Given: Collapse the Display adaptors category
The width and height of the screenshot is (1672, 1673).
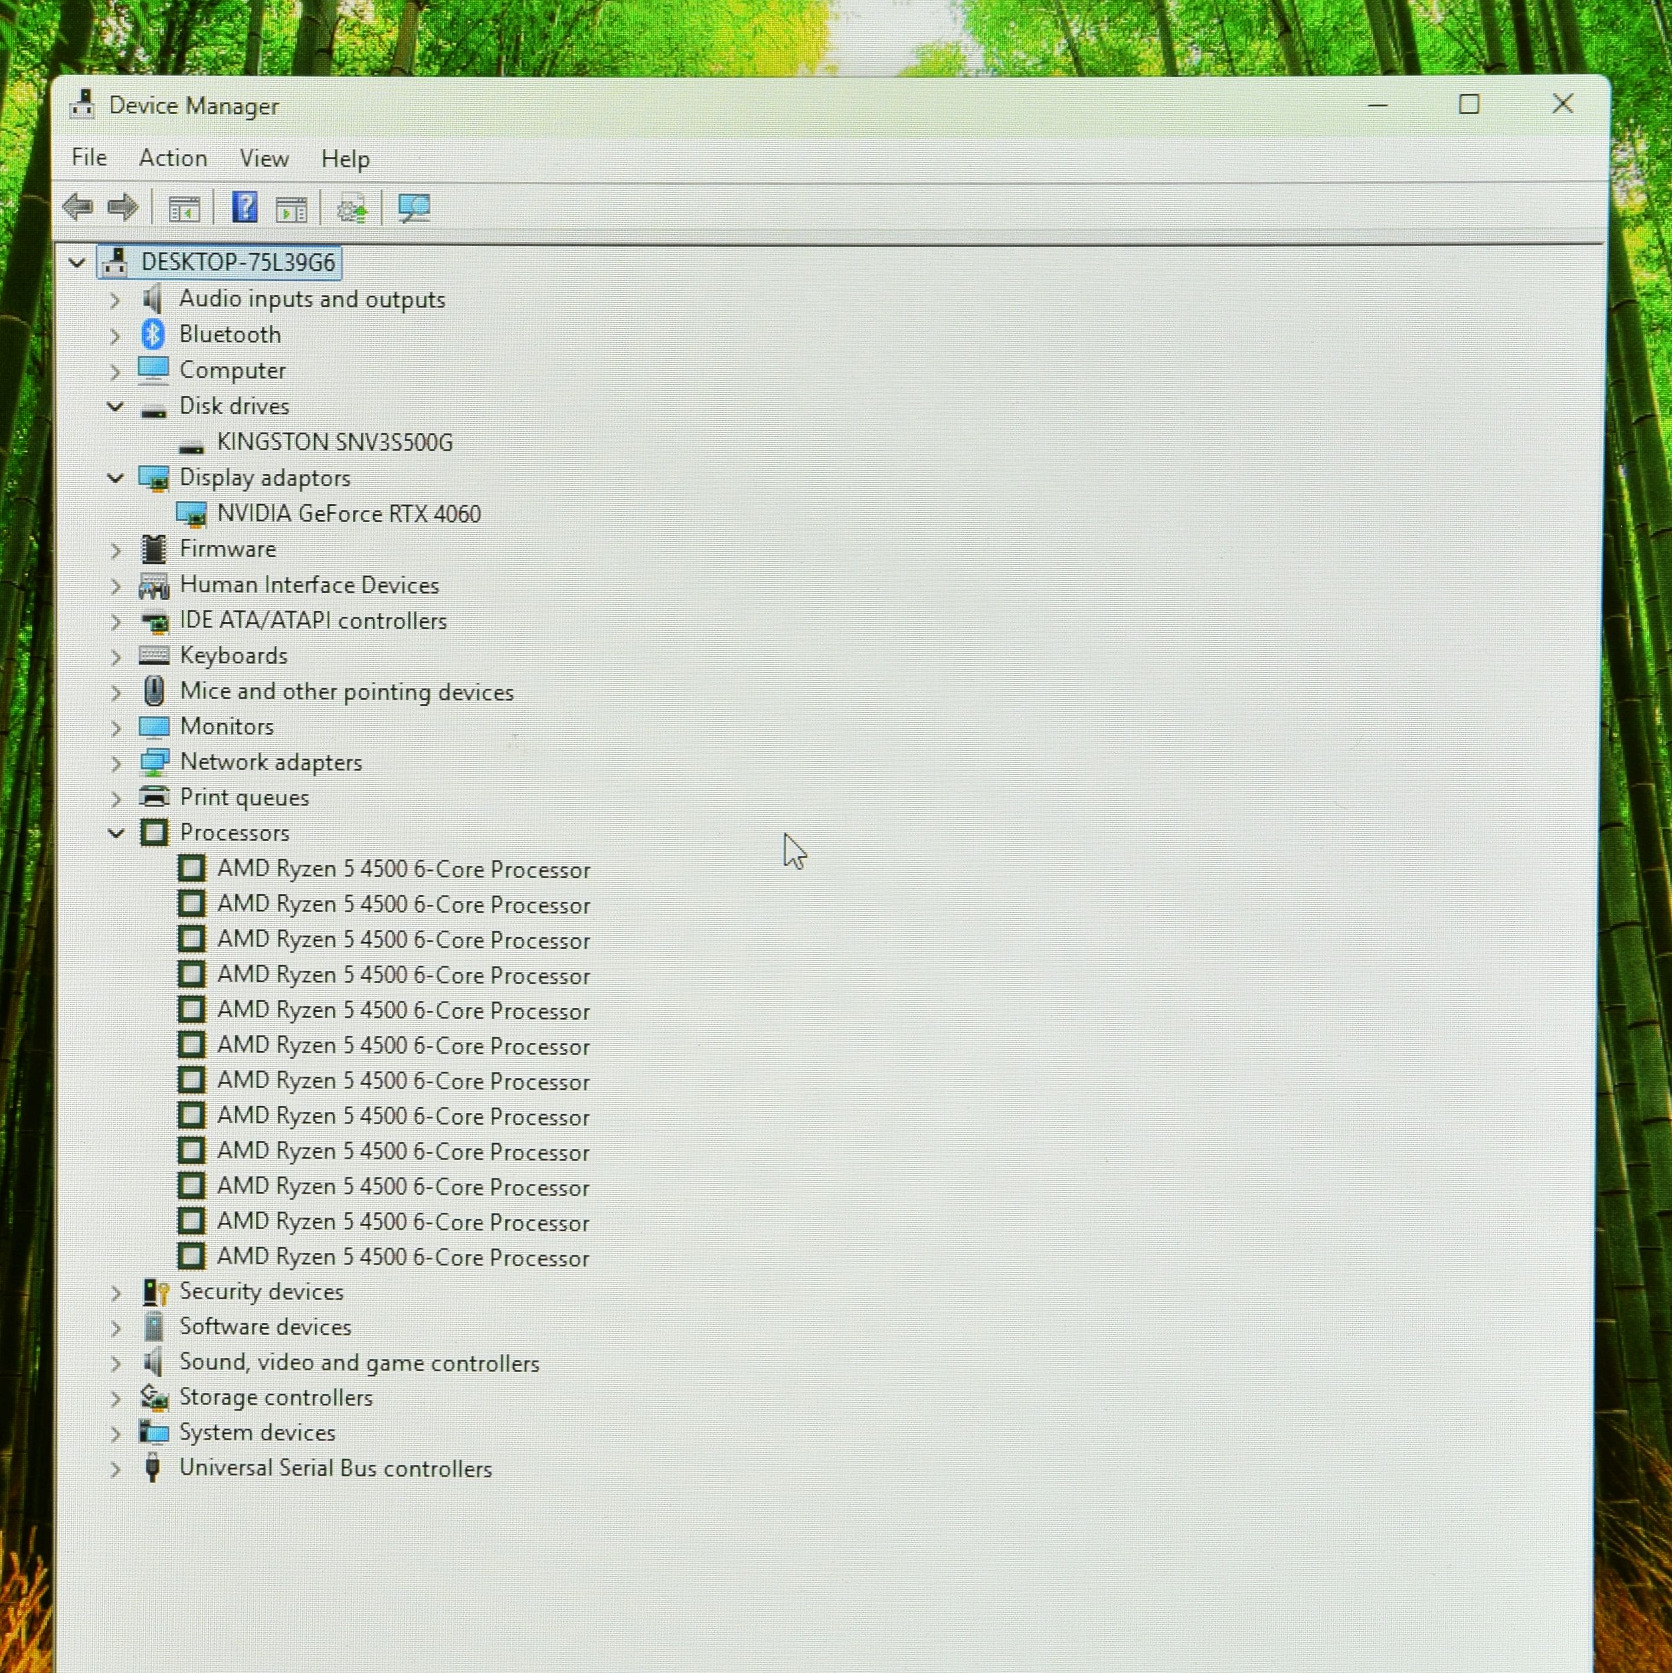Looking at the screenshot, I should tap(114, 477).
